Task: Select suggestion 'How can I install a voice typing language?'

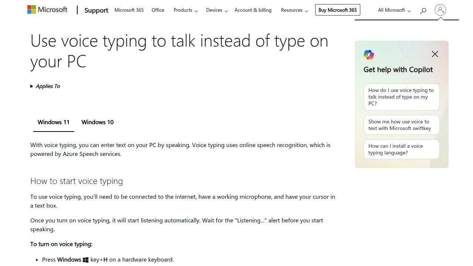Action: pyautogui.click(x=402, y=149)
